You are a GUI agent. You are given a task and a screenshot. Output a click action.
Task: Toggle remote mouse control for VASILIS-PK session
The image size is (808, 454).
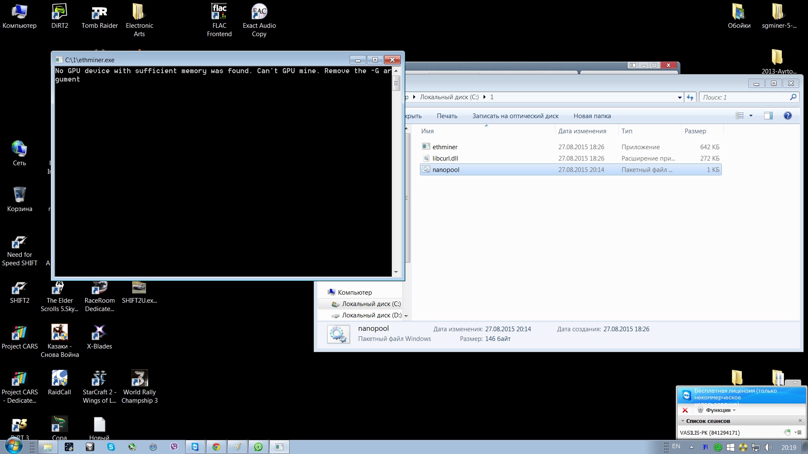[x=787, y=432]
